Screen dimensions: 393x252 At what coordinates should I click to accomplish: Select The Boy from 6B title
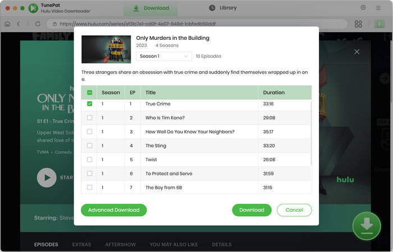[164, 188]
